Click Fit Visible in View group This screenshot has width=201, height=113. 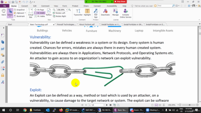pos(40,16)
